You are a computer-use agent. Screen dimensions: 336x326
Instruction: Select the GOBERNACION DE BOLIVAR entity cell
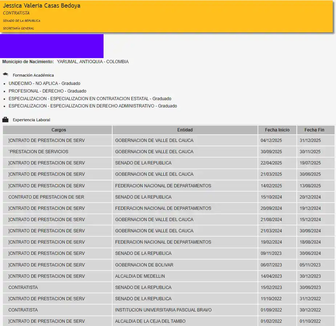pos(144,265)
